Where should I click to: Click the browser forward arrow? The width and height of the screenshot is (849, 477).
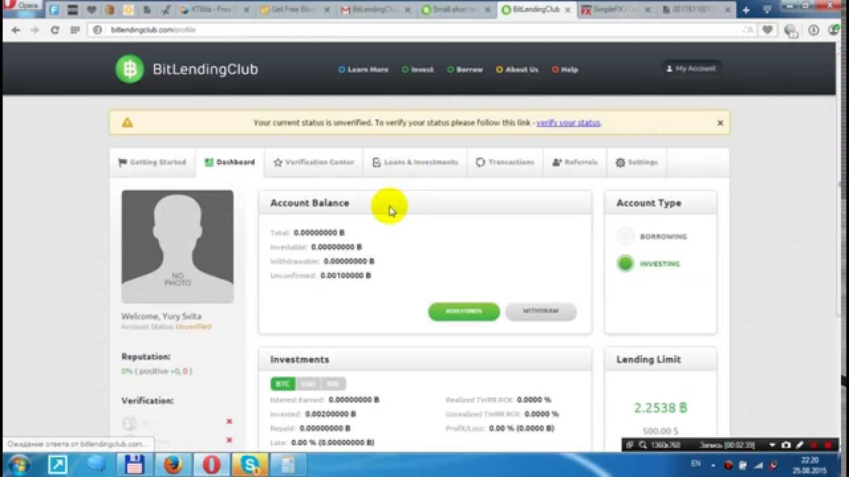point(35,30)
